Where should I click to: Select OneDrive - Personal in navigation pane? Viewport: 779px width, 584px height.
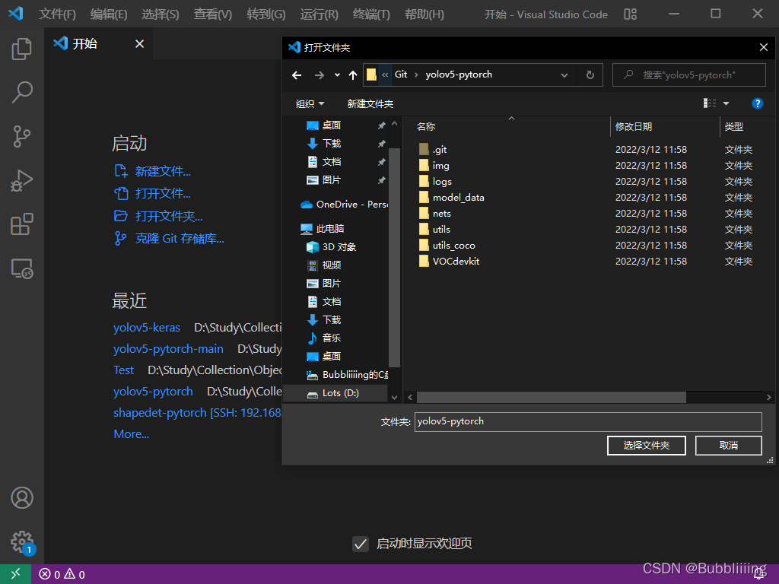(x=344, y=204)
